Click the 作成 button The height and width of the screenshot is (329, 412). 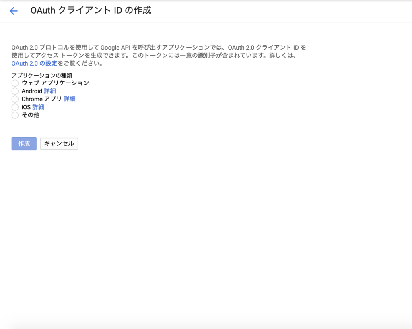(x=24, y=144)
